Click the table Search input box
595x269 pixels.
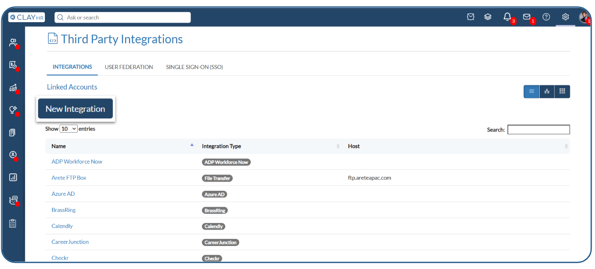tap(539, 130)
